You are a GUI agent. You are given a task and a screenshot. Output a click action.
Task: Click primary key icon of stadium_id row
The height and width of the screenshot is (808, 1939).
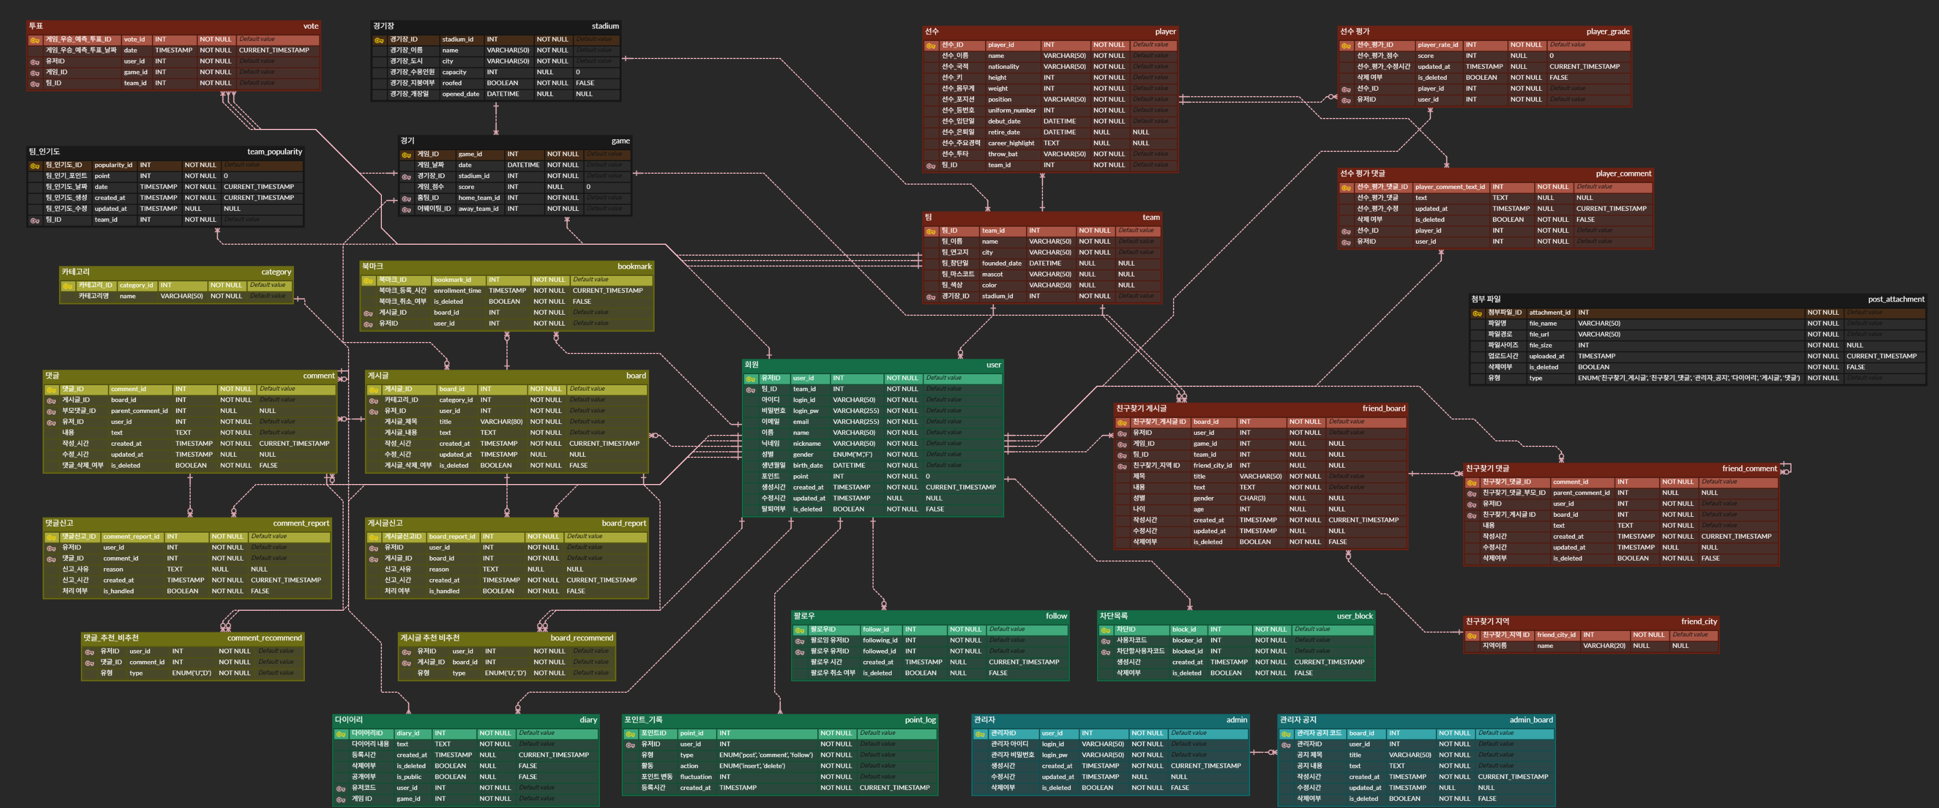pos(379,40)
